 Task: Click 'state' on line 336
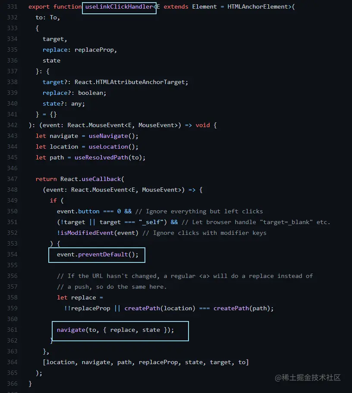coord(51,61)
